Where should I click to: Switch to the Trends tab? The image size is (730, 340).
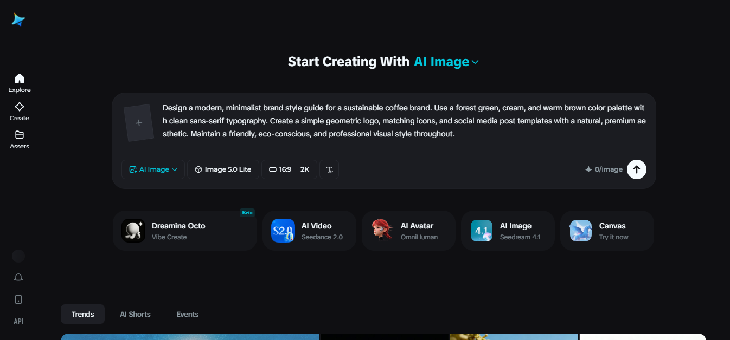[x=83, y=314]
